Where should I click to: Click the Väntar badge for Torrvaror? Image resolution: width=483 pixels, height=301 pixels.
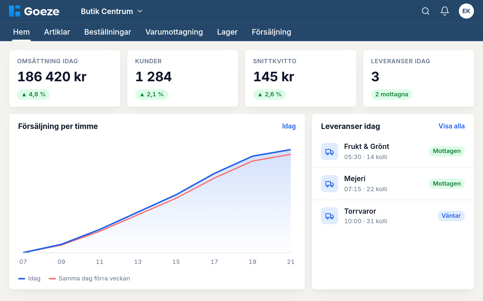(451, 216)
